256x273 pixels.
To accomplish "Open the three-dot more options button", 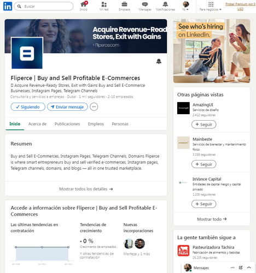I will coord(94,107).
